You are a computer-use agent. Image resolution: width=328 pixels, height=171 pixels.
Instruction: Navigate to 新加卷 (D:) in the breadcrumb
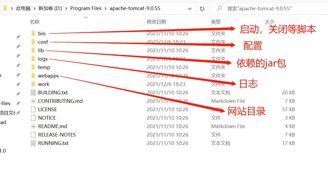pyautogui.click(x=50, y=8)
